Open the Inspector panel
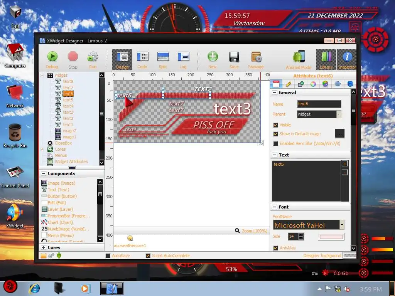This screenshot has height=296, width=395. pos(347,60)
